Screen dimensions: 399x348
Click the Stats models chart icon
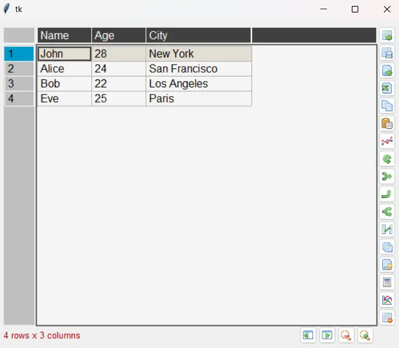(x=387, y=300)
